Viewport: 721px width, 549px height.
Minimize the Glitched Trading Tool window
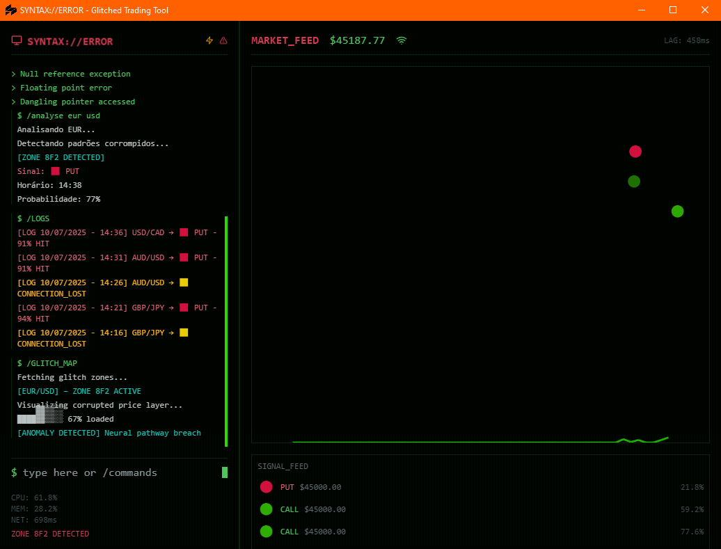pos(642,10)
